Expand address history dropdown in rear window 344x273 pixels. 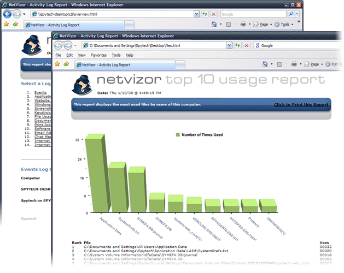pos(196,14)
